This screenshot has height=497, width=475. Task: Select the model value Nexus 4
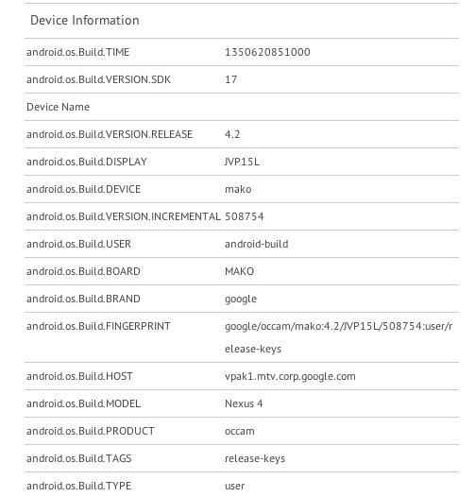coord(244,403)
